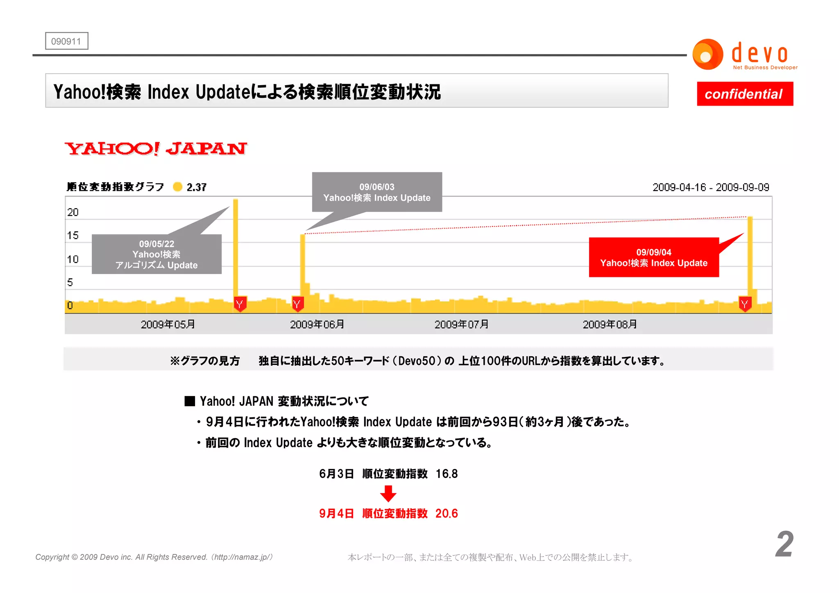This screenshot has height=593, width=839.
Task: Click the Y marker at 09/09/04 update
Action: pos(745,304)
